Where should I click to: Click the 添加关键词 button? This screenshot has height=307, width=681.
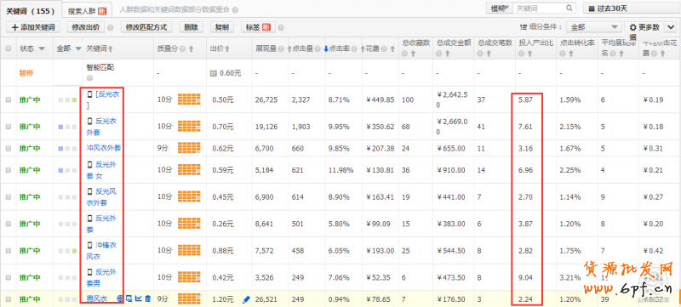(33, 27)
